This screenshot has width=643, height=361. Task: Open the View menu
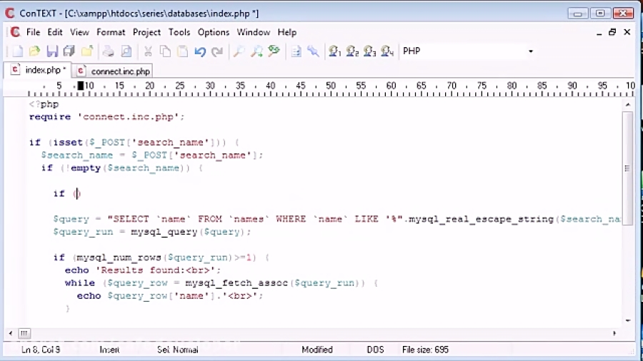point(79,32)
